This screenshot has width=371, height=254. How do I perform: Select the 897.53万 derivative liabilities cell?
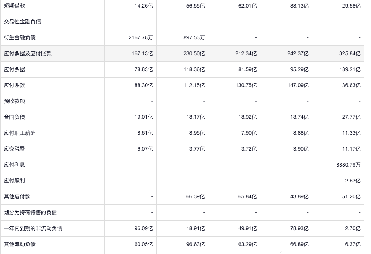click(194, 37)
